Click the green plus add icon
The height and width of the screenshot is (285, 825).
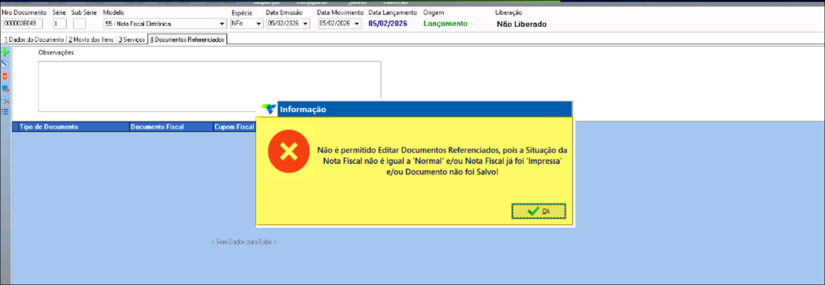pos(5,53)
